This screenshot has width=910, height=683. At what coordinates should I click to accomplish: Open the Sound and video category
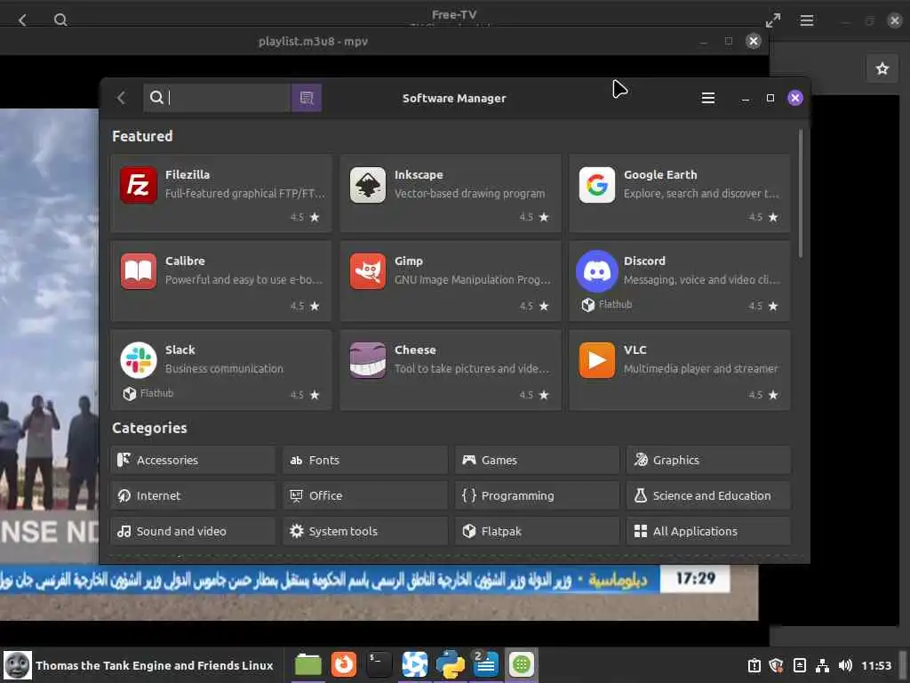[193, 531]
